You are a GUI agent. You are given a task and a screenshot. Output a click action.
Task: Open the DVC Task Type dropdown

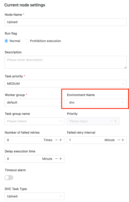pos(34,196)
